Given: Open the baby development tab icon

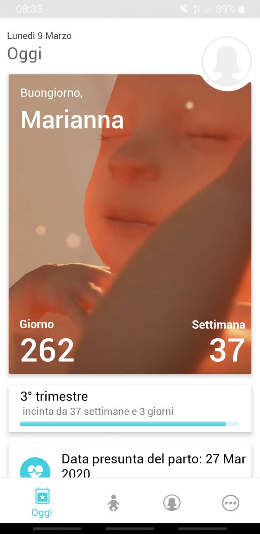Looking at the screenshot, I should coord(113,503).
